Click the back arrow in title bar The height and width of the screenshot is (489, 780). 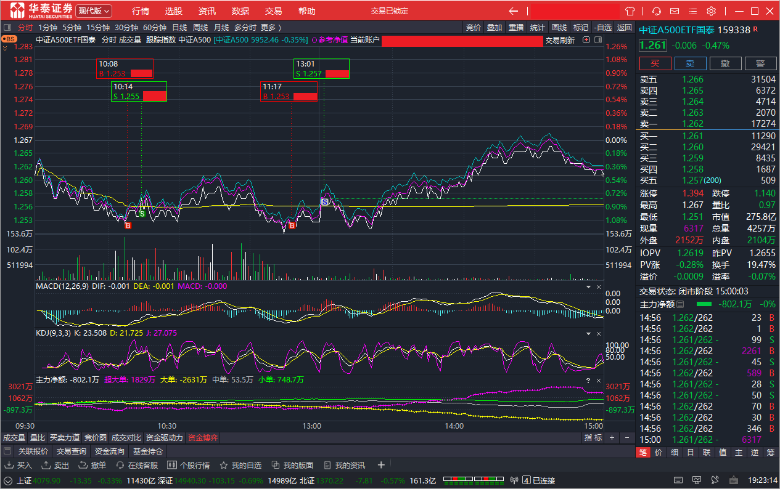click(x=513, y=11)
